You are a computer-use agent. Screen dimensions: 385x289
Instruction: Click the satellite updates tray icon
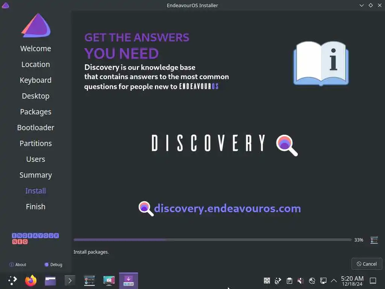click(x=278, y=281)
